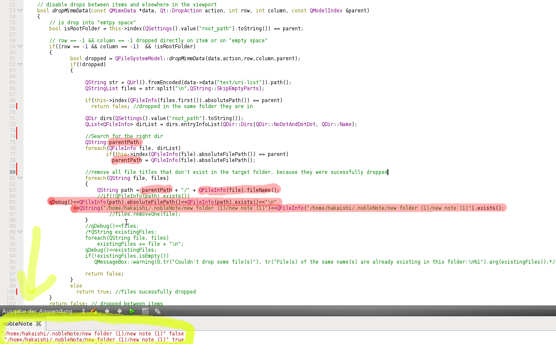Collapse the if block fold at line 59
The height and width of the screenshot is (344, 556).
pyautogui.click(x=20, y=47)
